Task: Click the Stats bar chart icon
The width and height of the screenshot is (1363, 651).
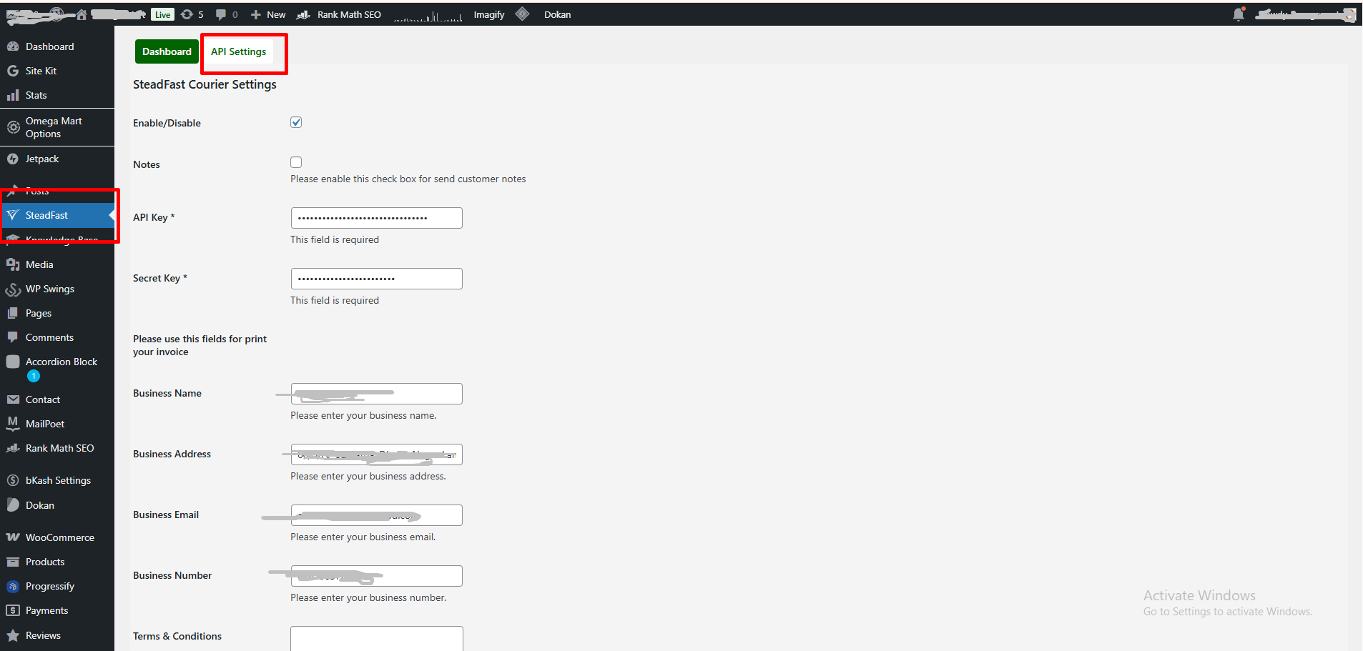Action: point(13,95)
